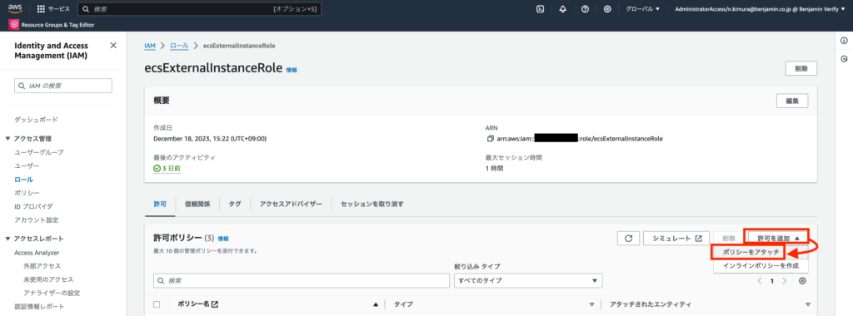
Task: Select Attach policies from the menu
Action: 748,253
